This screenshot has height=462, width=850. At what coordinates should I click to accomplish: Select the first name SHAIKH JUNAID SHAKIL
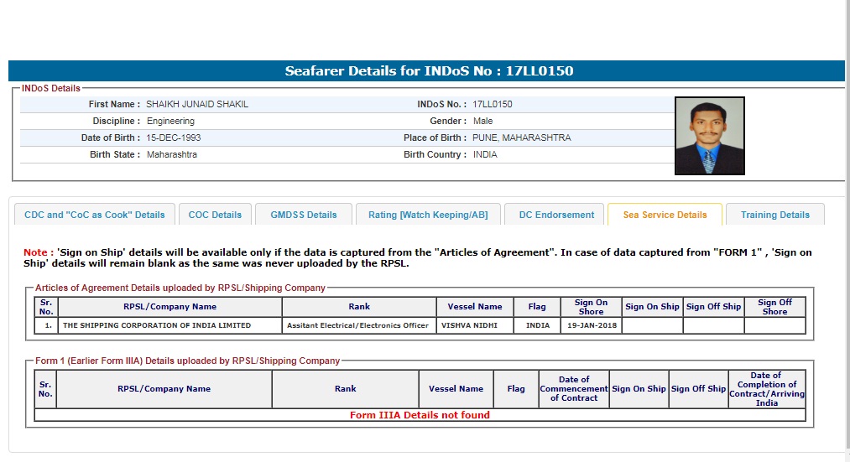point(197,105)
